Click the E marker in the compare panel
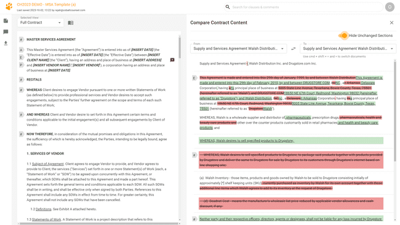 pos(194,78)
